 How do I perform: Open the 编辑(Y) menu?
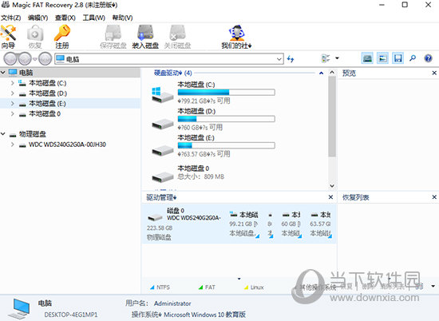tap(38, 18)
